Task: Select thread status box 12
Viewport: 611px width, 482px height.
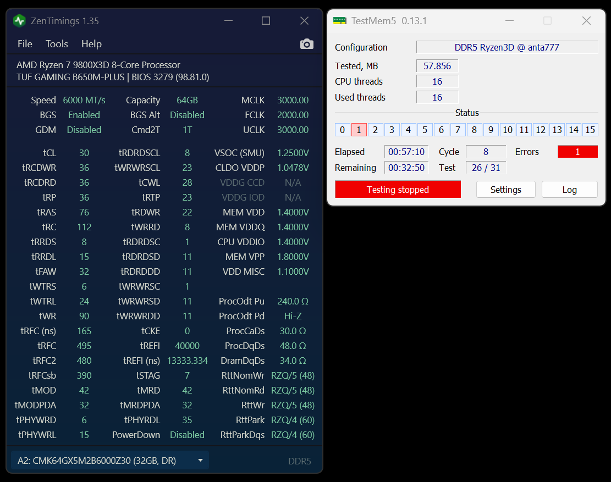Action: click(541, 130)
